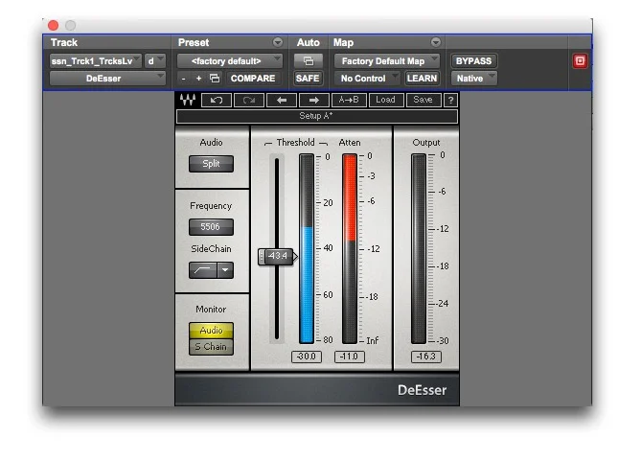Viewport: 641px width, 461px height.
Task: Open the DeEsser plugin selector
Action: tap(107, 79)
